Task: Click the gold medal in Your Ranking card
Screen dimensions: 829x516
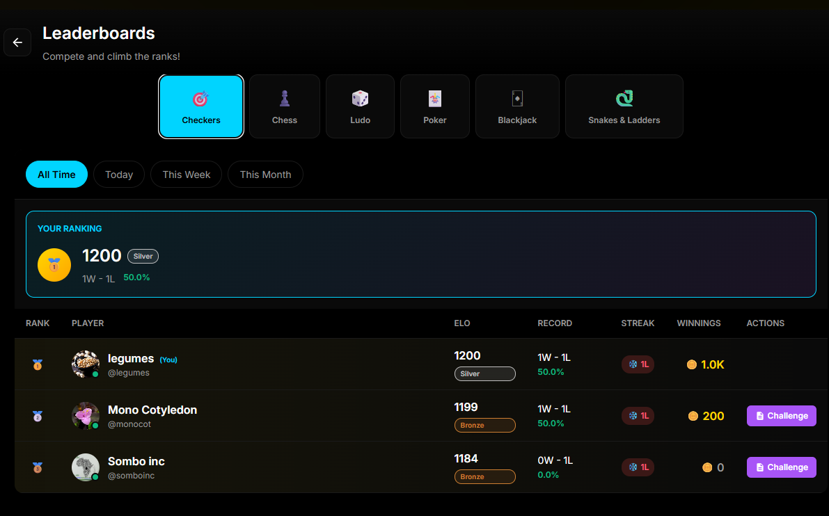Action: (x=54, y=265)
